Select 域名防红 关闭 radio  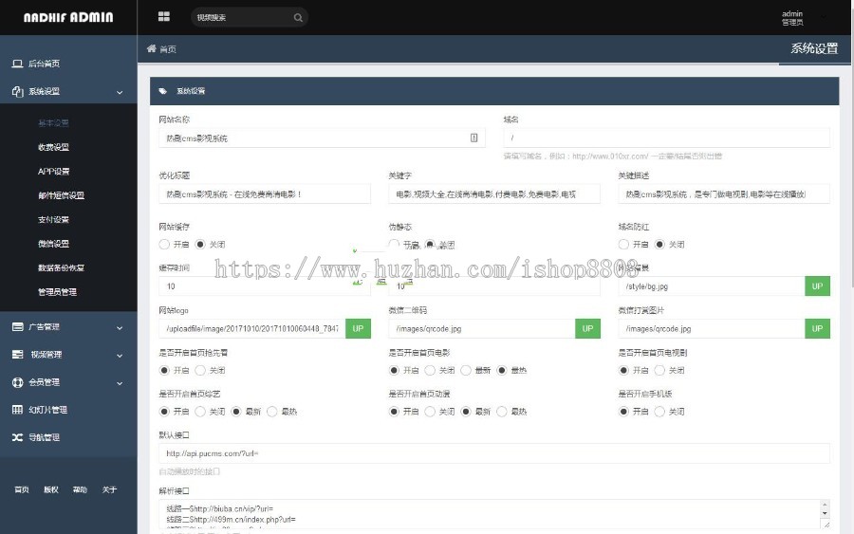point(659,245)
